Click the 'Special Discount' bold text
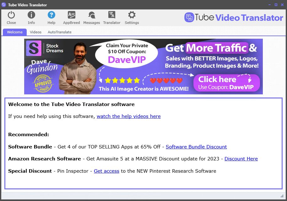 (30, 171)
